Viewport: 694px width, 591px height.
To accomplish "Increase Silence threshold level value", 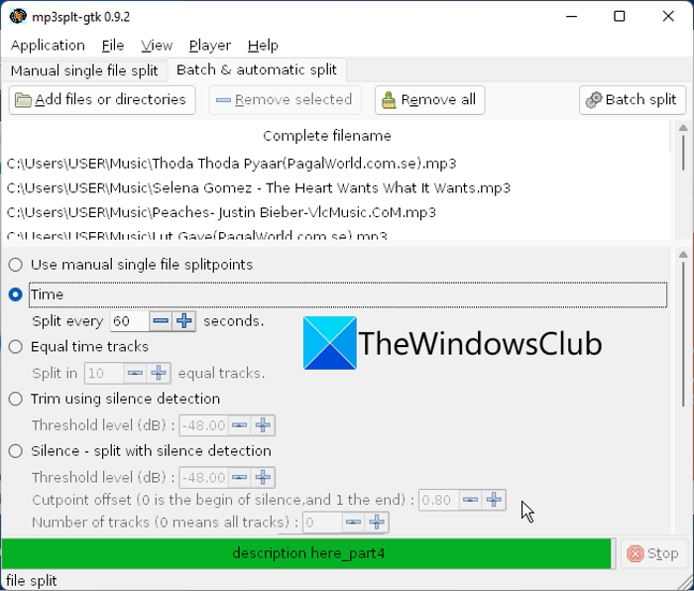I will [x=263, y=478].
